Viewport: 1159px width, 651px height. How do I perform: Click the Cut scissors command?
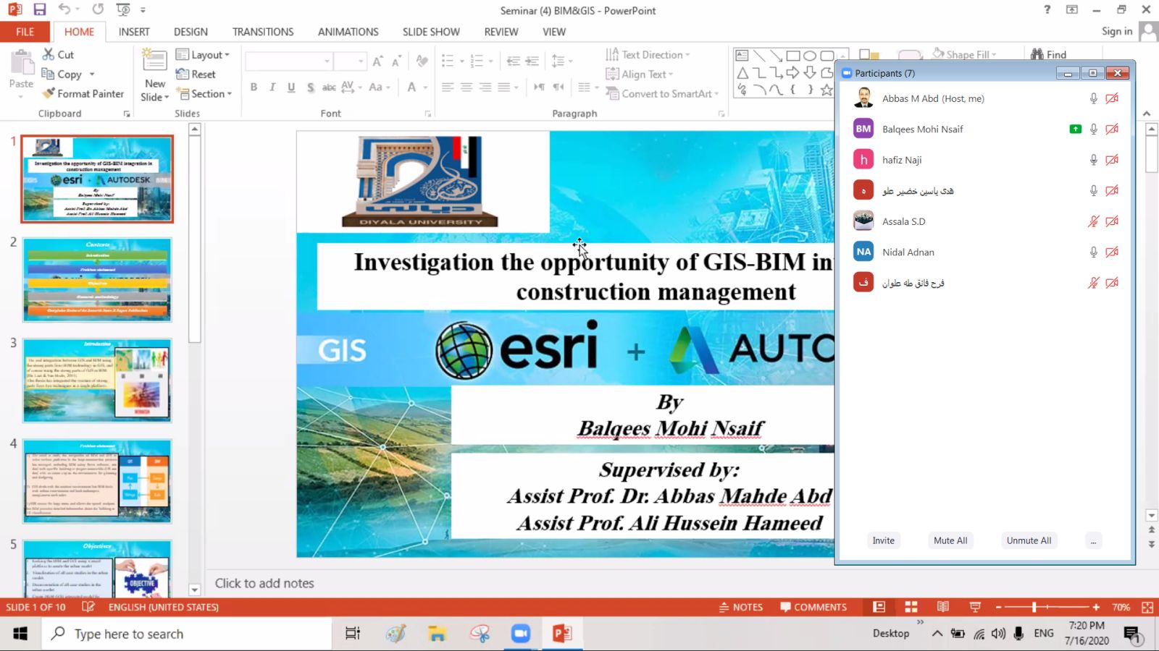click(58, 54)
